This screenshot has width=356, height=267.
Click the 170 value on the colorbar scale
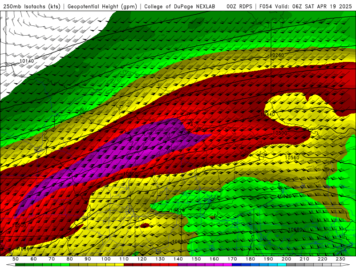232,259
